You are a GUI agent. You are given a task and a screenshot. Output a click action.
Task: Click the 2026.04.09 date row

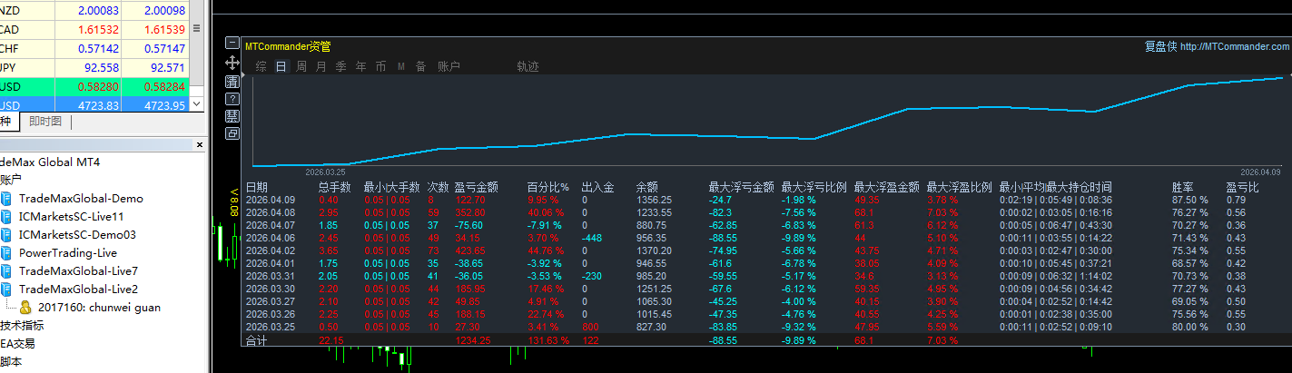click(x=271, y=200)
